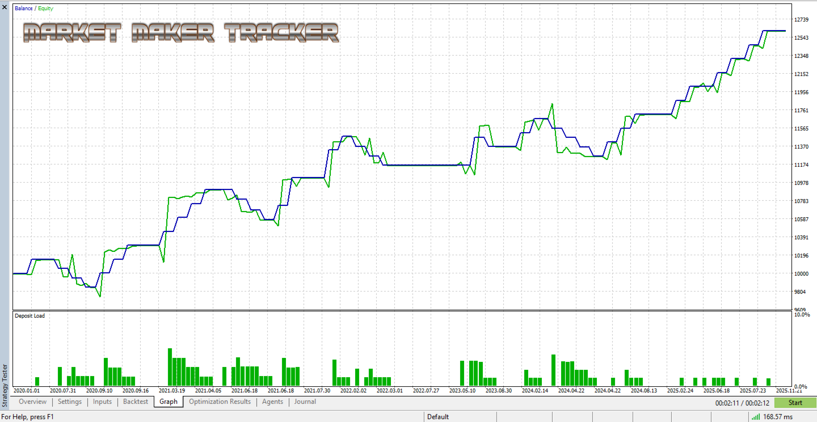This screenshot has height=422, width=817.
Task: Click the 2022.02.02 date label
Action: coord(353,391)
